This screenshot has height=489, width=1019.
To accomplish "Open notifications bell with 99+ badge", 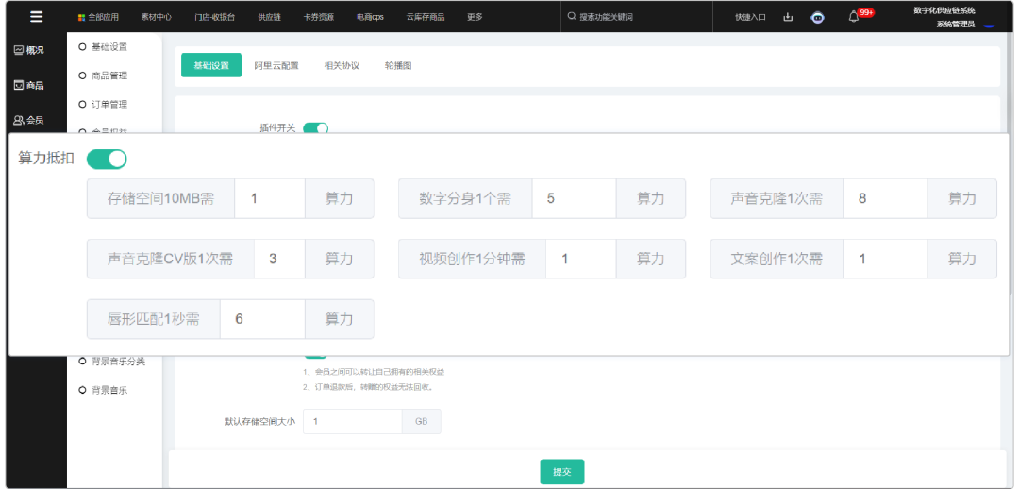I will [855, 17].
